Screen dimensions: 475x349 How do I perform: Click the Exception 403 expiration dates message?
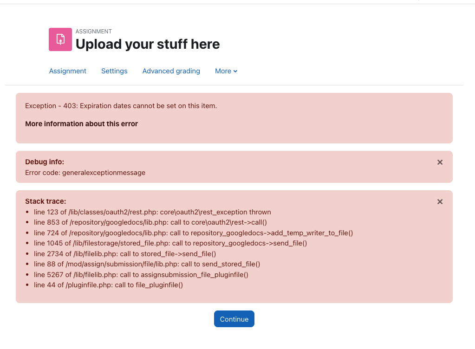coord(121,106)
